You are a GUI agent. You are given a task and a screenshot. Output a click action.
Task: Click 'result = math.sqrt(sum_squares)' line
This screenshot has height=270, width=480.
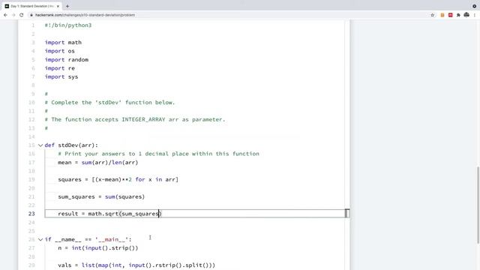(109, 214)
